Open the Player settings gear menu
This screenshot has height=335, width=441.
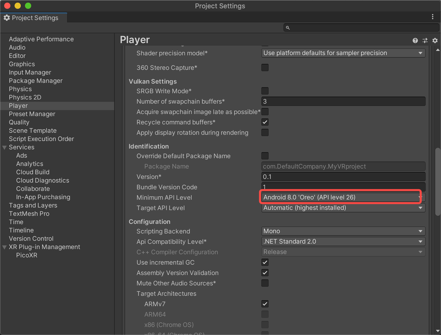point(435,40)
